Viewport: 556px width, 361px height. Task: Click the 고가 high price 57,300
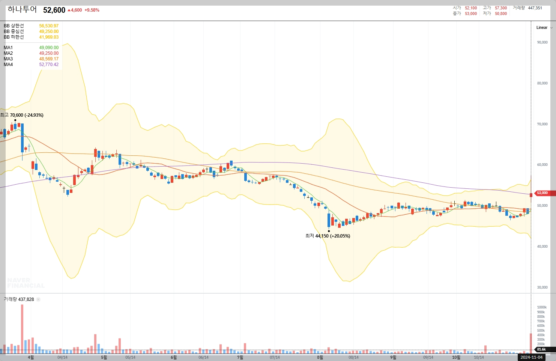[x=501, y=8]
